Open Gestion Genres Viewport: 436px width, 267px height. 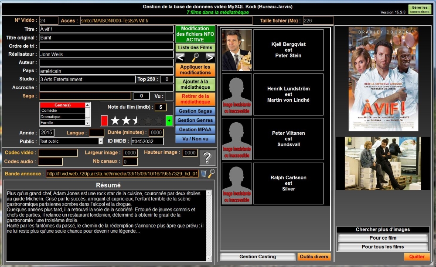tap(195, 120)
